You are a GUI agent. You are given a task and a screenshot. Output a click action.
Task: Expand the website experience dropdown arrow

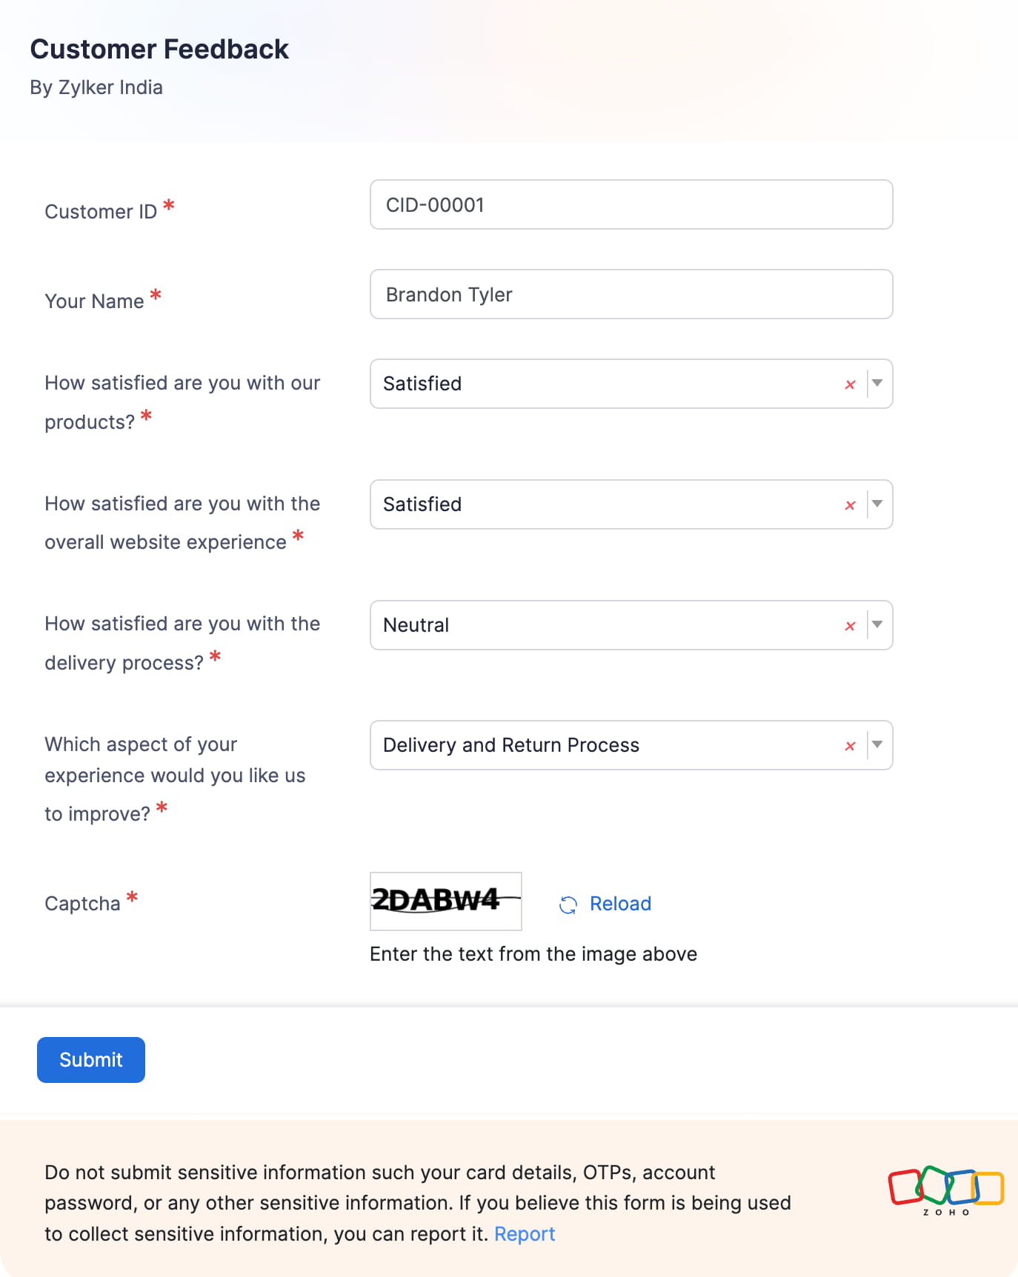pos(878,504)
